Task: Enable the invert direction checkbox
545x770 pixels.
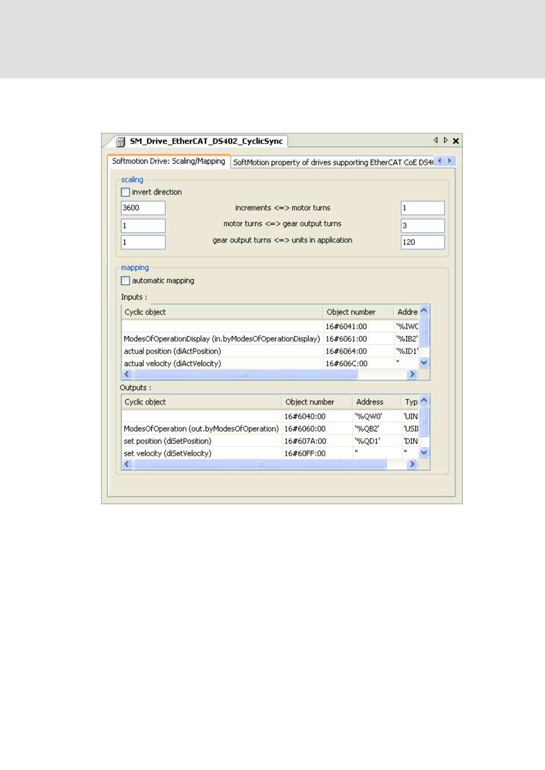Action: [x=126, y=192]
